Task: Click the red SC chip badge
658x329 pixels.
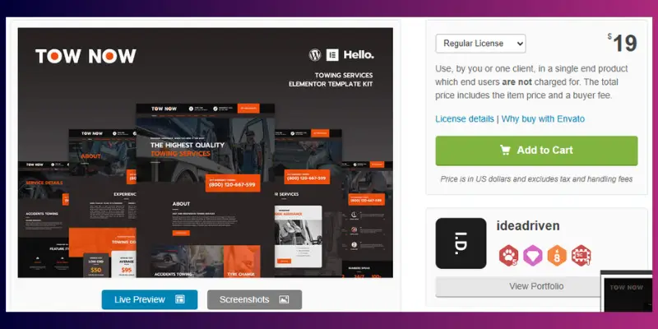Action: pos(582,256)
